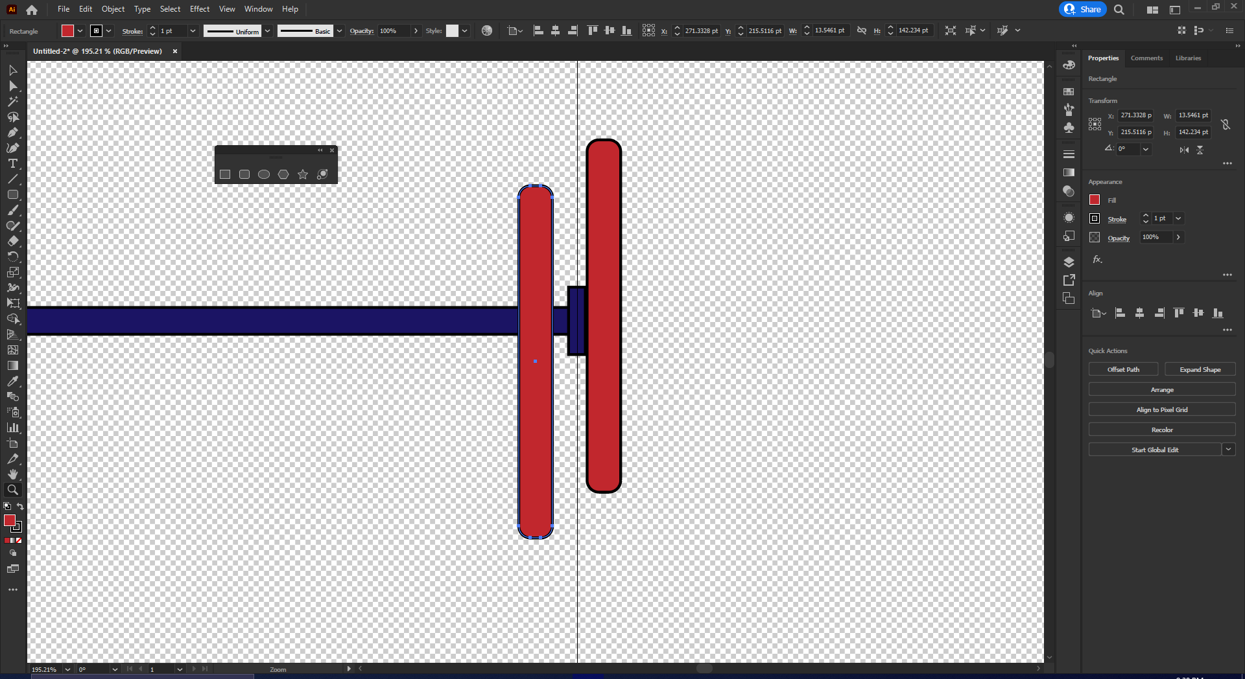The height and width of the screenshot is (679, 1245).
Task: Switch to the Direct Selection tool
Action: pyautogui.click(x=12, y=86)
